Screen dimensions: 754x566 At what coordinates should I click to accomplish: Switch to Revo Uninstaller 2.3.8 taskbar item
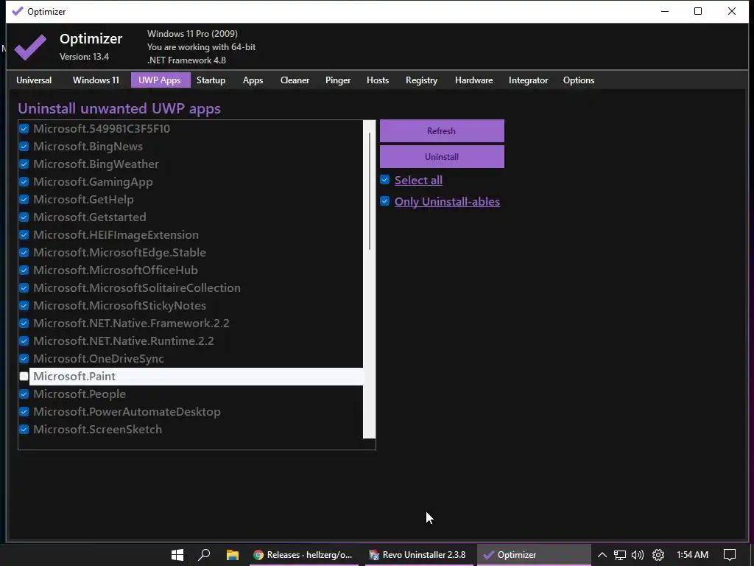tap(417, 554)
